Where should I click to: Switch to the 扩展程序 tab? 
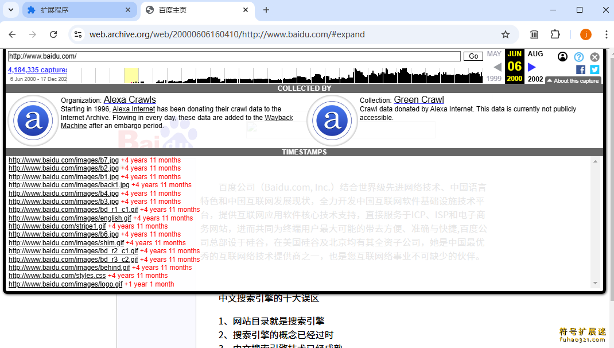tap(80, 10)
